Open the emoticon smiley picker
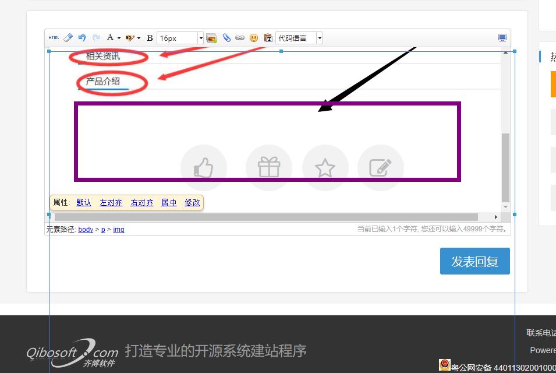This screenshot has height=373, width=556. 254,38
